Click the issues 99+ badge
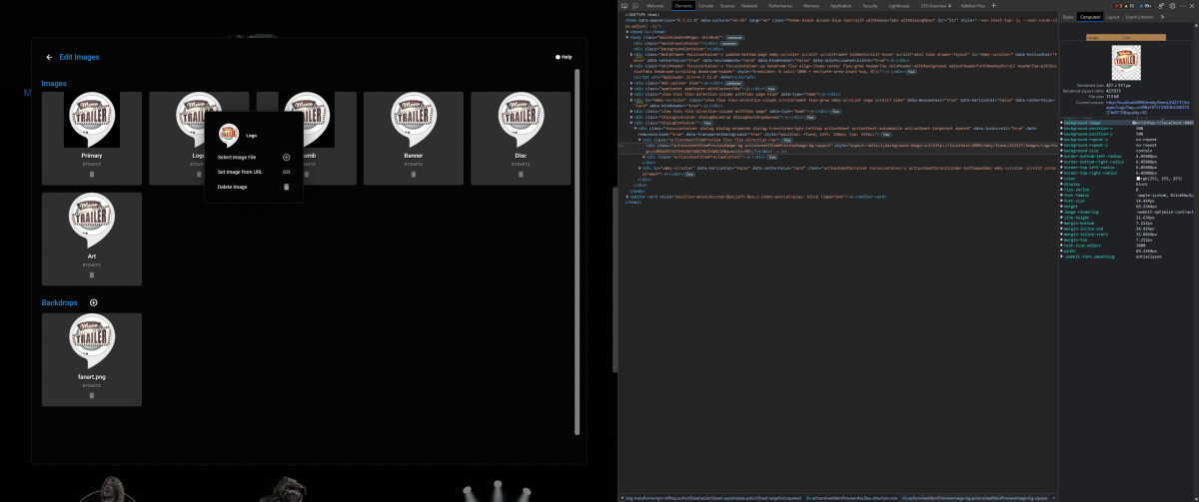The width and height of the screenshot is (1199, 502). (1145, 6)
